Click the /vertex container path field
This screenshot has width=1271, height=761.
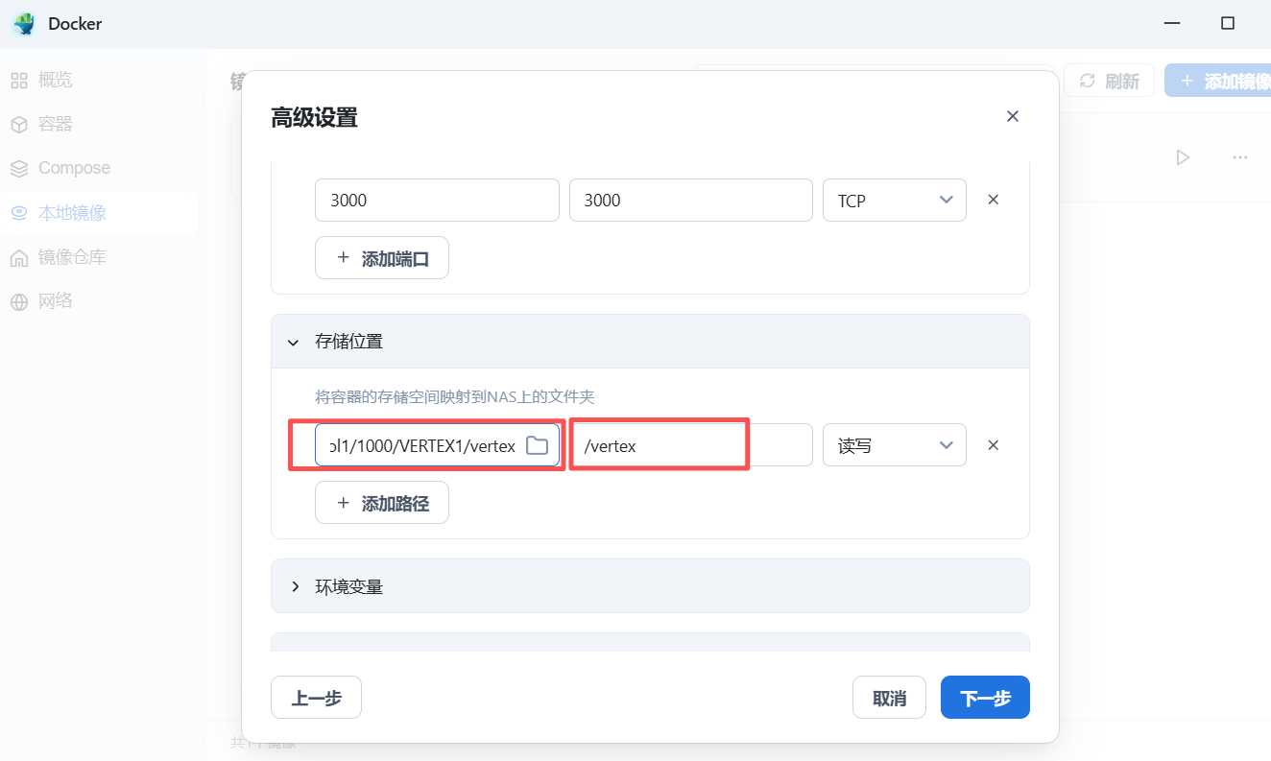690,445
